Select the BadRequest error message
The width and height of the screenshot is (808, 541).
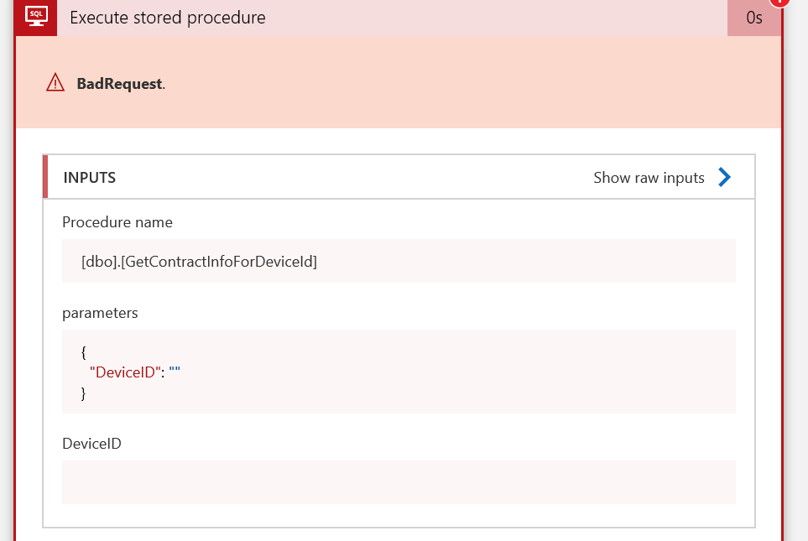click(120, 84)
